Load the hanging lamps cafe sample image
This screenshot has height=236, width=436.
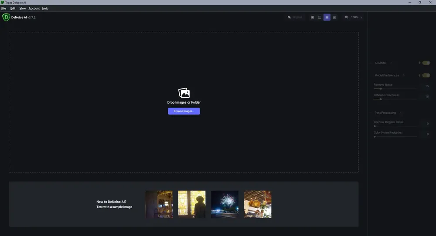(x=258, y=204)
